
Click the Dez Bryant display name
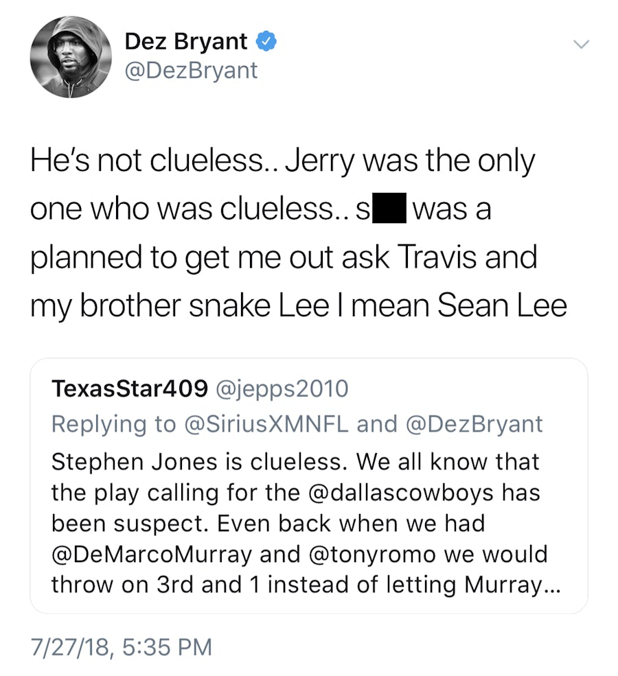(185, 42)
